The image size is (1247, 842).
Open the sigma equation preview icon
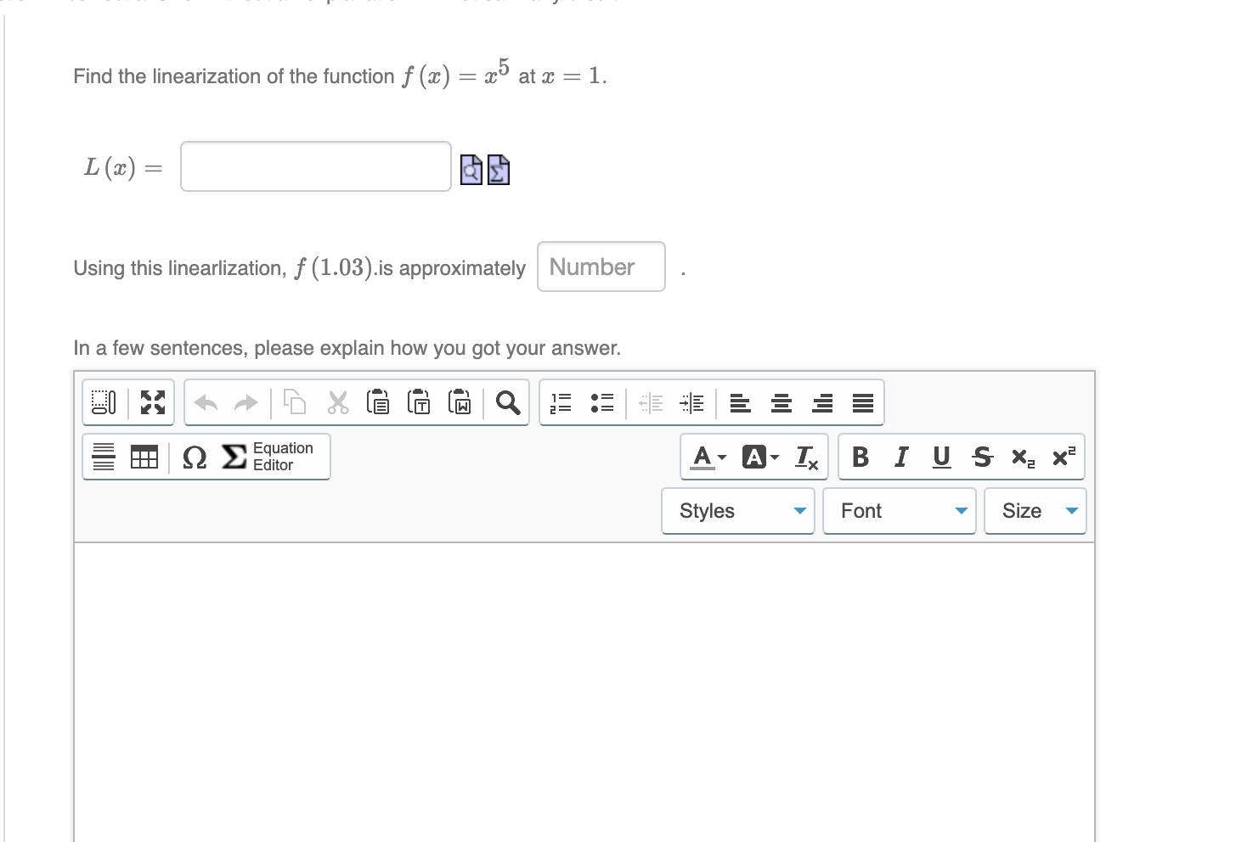(498, 169)
